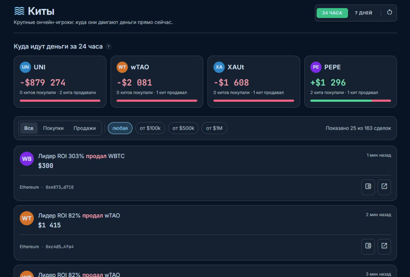
Task: Select the Все trades tab
Action: [x=29, y=128]
